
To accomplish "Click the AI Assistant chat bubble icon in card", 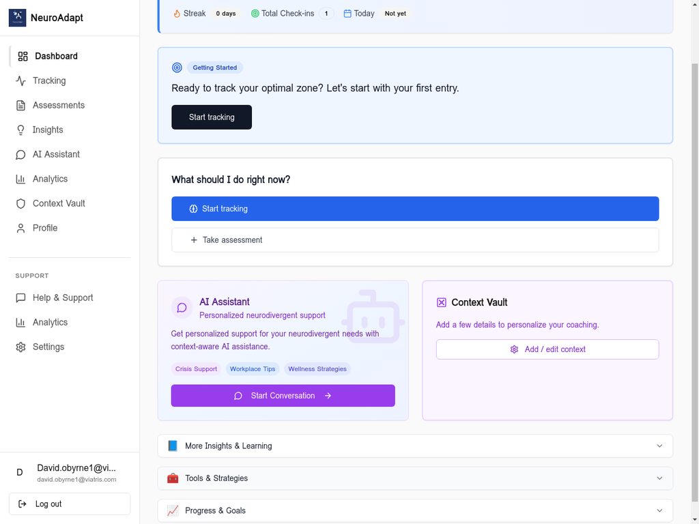I will click(x=182, y=308).
